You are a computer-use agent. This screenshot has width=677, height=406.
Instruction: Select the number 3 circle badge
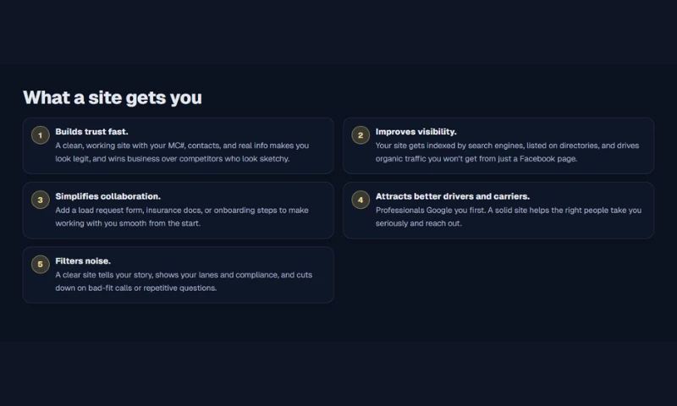41,200
